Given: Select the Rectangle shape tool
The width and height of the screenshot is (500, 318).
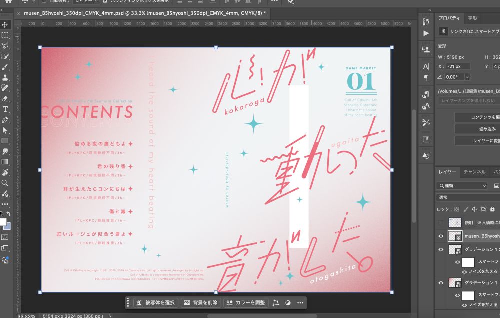Looking at the screenshot, I should [5, 141].
